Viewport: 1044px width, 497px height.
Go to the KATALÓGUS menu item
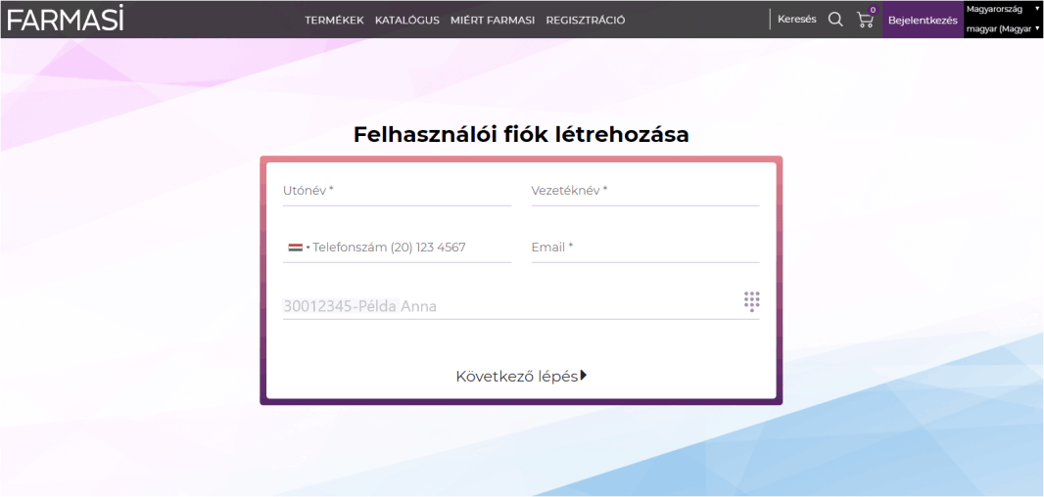pos(406,20)
